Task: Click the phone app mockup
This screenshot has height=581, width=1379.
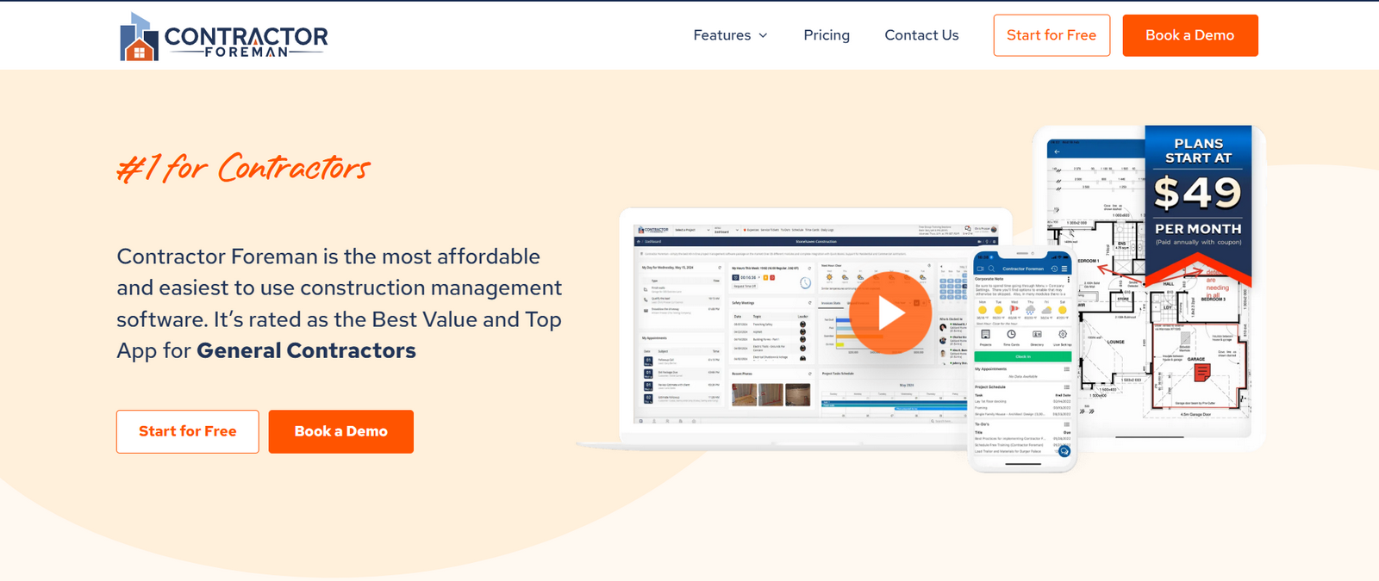Action: point(1023,360)
